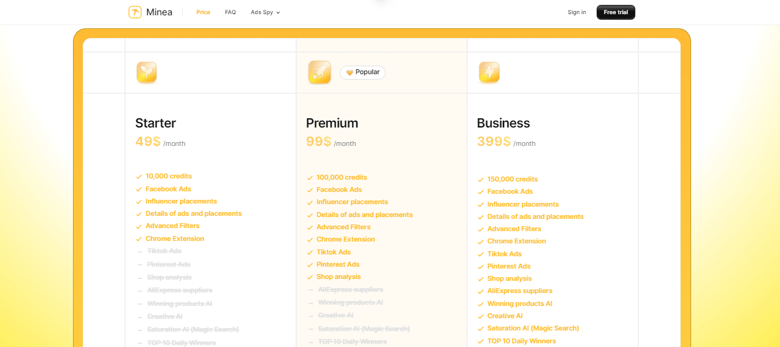Click '150,000 credits' in Business

tap(513, 179)
